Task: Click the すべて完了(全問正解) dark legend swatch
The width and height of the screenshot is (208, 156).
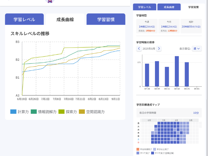Action: tap(152, 153)
